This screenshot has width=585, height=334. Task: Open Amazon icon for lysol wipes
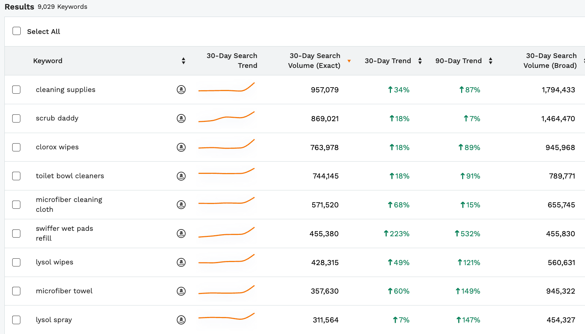tap(181, 262)
